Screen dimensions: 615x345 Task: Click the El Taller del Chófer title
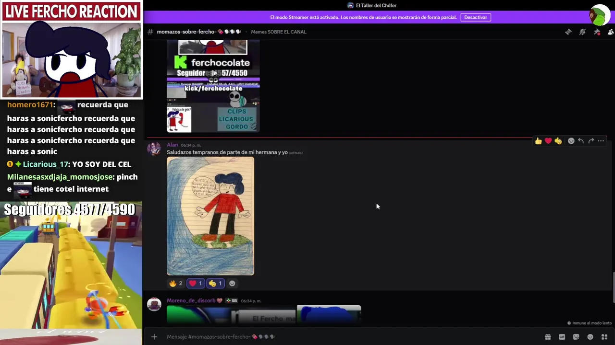click(376, 5)
